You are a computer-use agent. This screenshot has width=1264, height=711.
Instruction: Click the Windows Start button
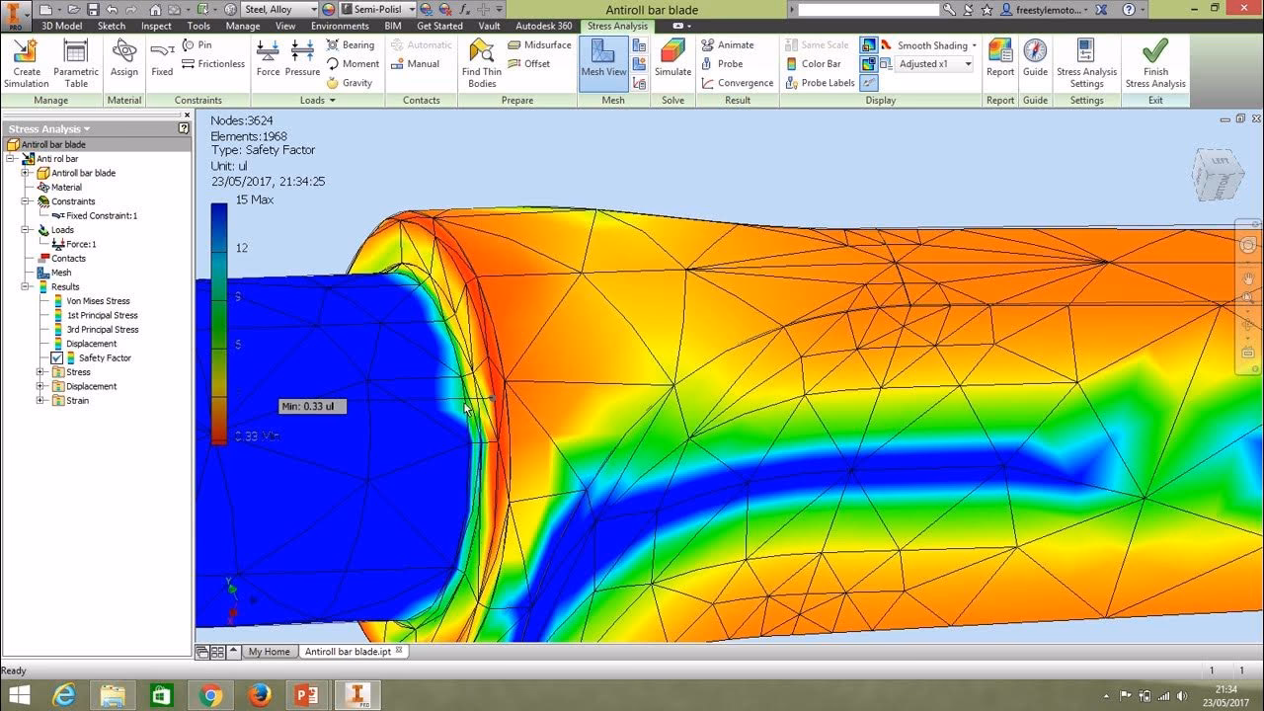click(18, 695)
